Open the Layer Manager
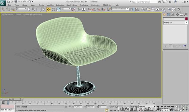Screen dimensions: 189x112 143,9
